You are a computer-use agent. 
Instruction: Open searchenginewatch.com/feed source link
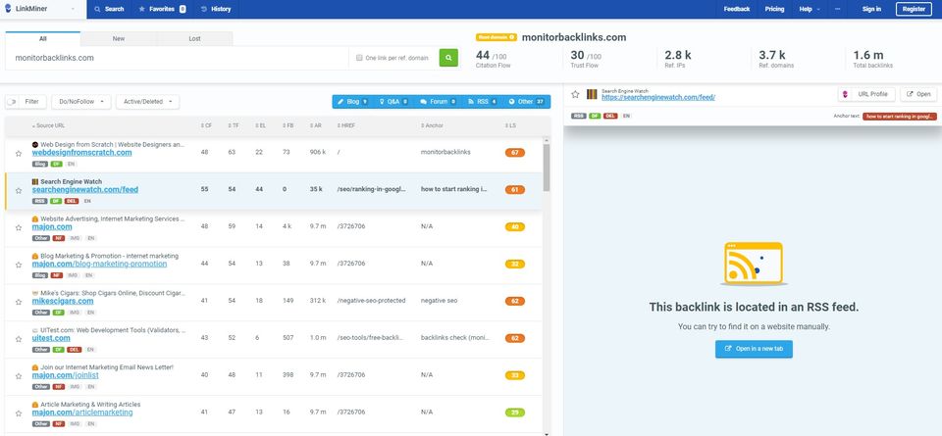[84, 190]
